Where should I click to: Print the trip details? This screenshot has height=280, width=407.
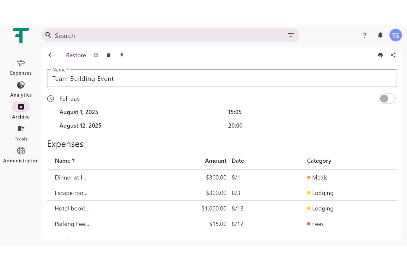380,55
